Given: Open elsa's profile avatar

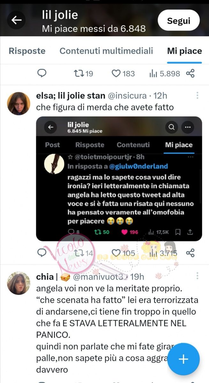Looking at the screenshot, I should click(x=19, y=103).
